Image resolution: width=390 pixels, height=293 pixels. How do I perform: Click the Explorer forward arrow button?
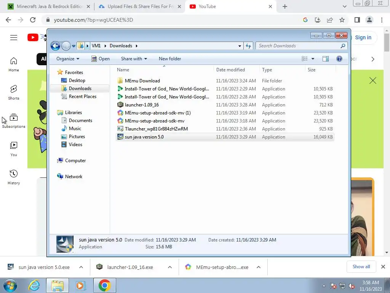pos(66,46)
